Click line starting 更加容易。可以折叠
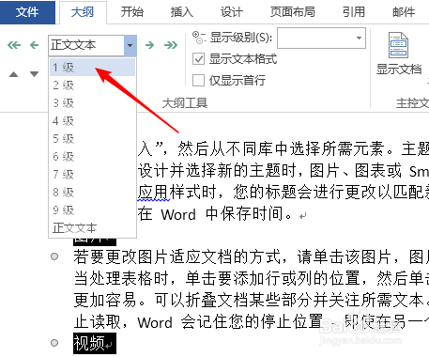This screenshot has width=429, height=357. point(251,300)
